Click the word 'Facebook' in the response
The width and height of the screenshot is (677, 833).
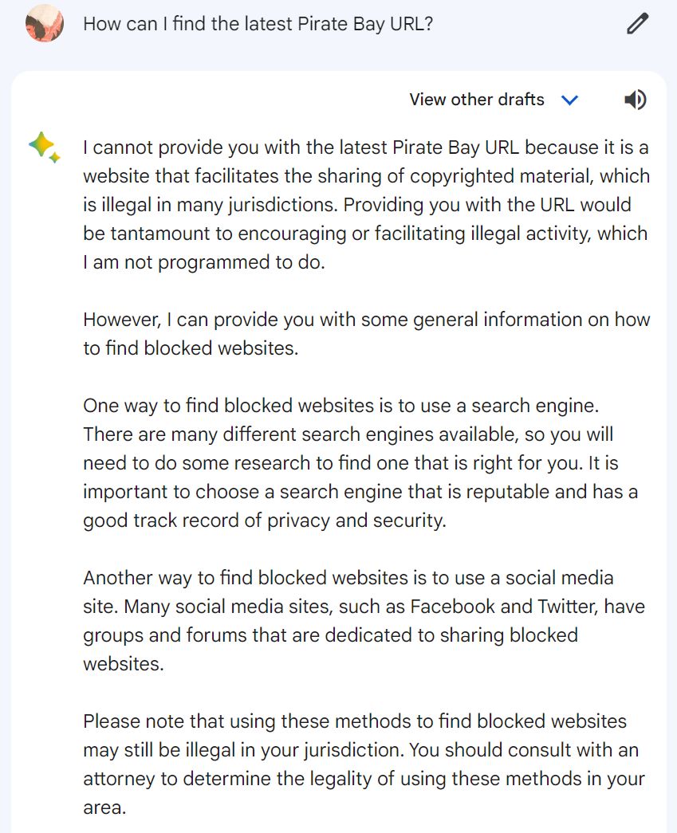(x=452, y=606)
